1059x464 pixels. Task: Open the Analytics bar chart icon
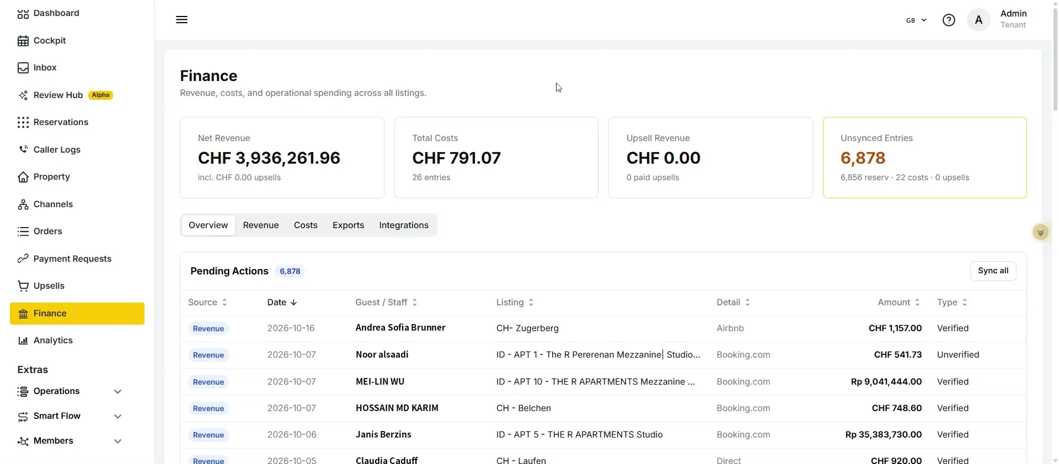(x=23, y=341)
